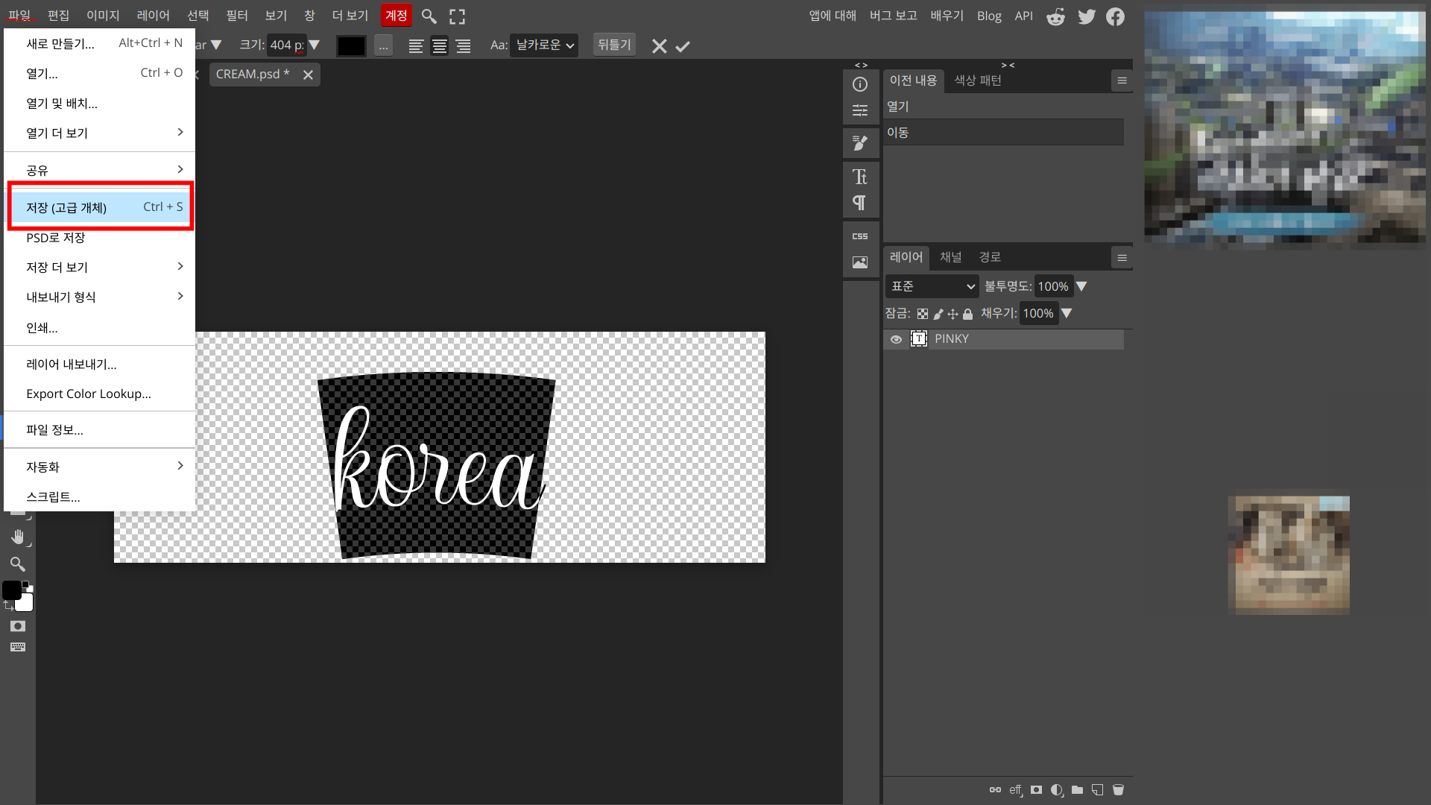Switch to the 채널 tab
The image size is (1431, 805).
950,257
